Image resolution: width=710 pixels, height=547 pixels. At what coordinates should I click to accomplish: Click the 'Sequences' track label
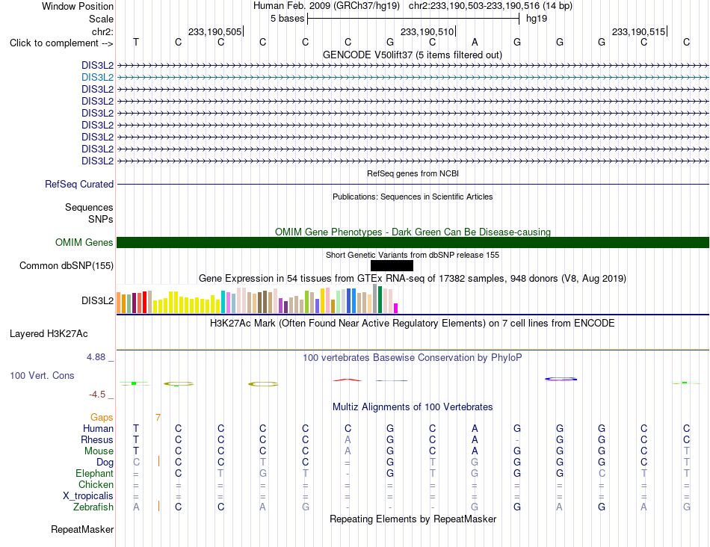tap(89, 208)
